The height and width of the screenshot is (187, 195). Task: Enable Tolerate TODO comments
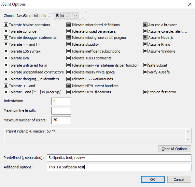pyautogui.click(x=68, y=58)
